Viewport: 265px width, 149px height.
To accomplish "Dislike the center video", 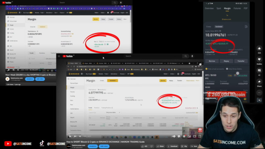I will click(152, 146).
